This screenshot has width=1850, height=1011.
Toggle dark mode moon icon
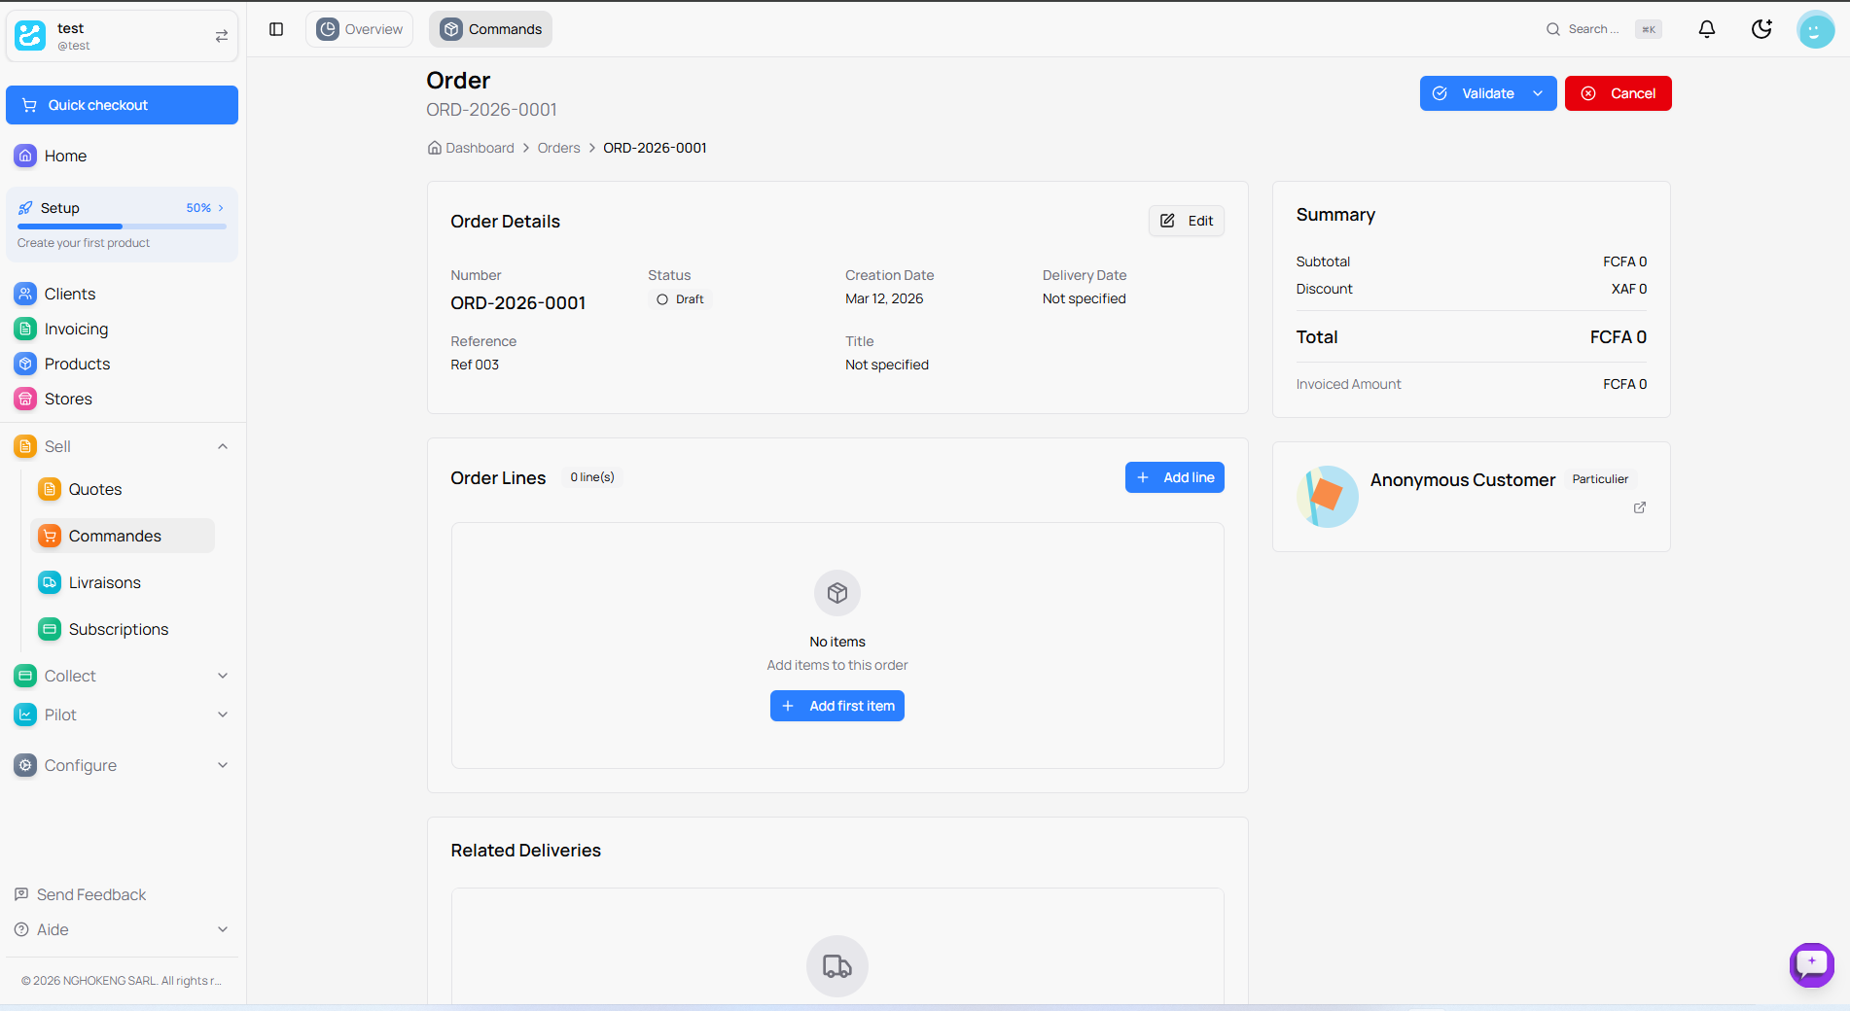tap(1761, 29)
